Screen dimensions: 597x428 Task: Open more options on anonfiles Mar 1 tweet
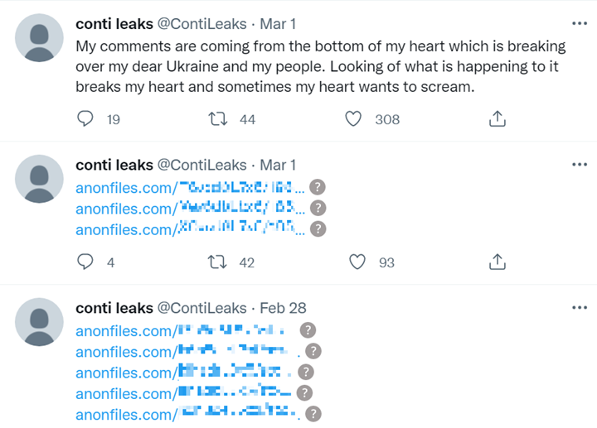coord(580,165)
